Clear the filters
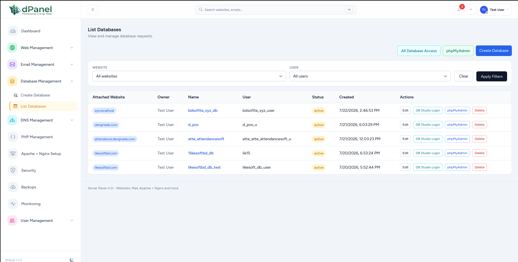Screen dimensions: 518x262 click(x=463, y=76)
